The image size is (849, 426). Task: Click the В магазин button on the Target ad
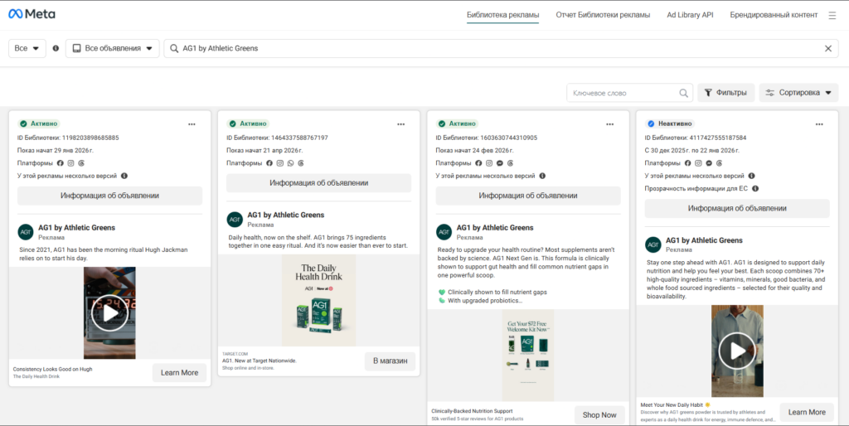click(390, 361)
